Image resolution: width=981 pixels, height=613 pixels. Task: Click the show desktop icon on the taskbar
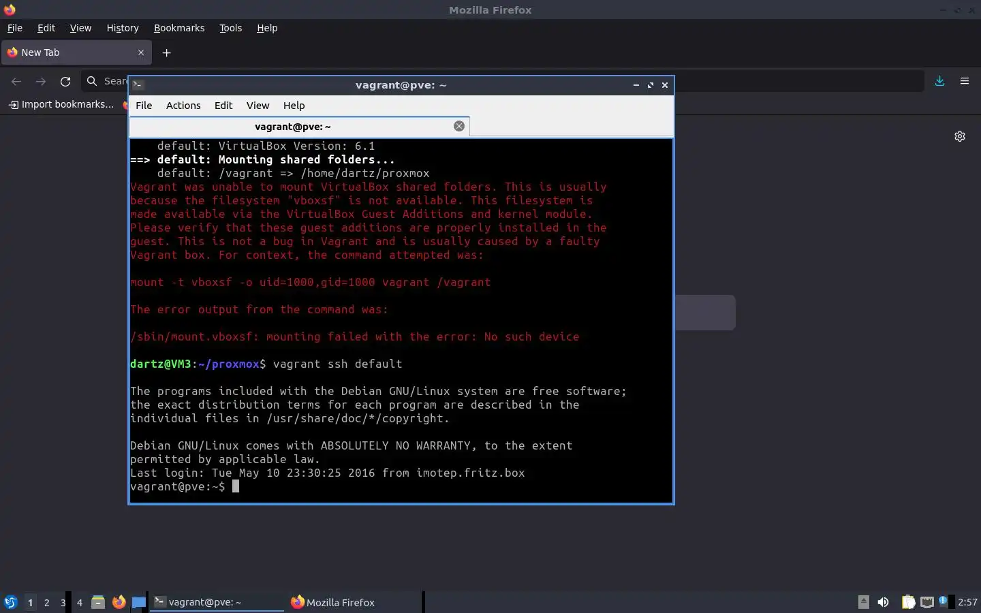point(139,602)
